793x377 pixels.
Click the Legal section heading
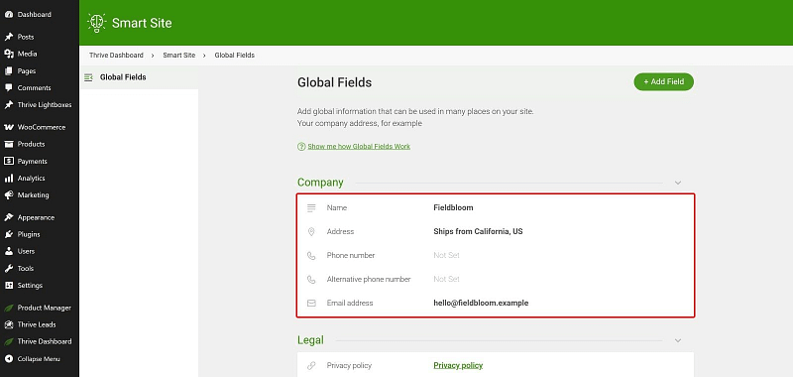click(310, 340)
